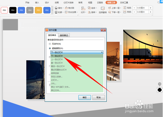Click the rotation handle above black shape
Screen dimensions: 163x117
[x=160, y=84]
